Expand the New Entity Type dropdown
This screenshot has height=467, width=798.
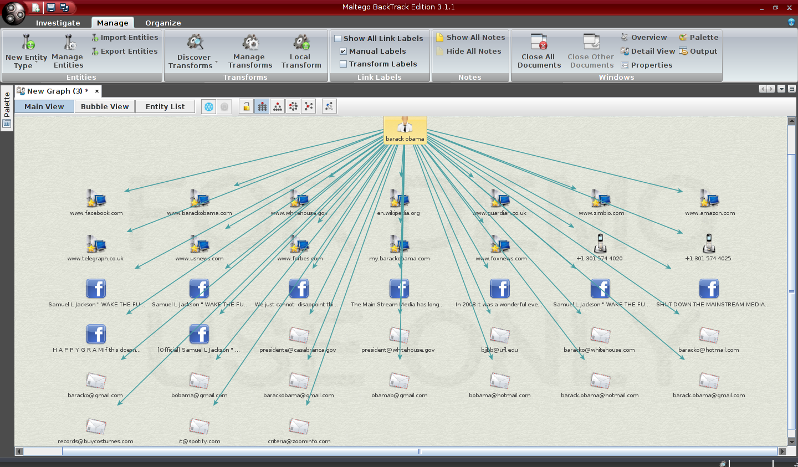tap(37, 61)
